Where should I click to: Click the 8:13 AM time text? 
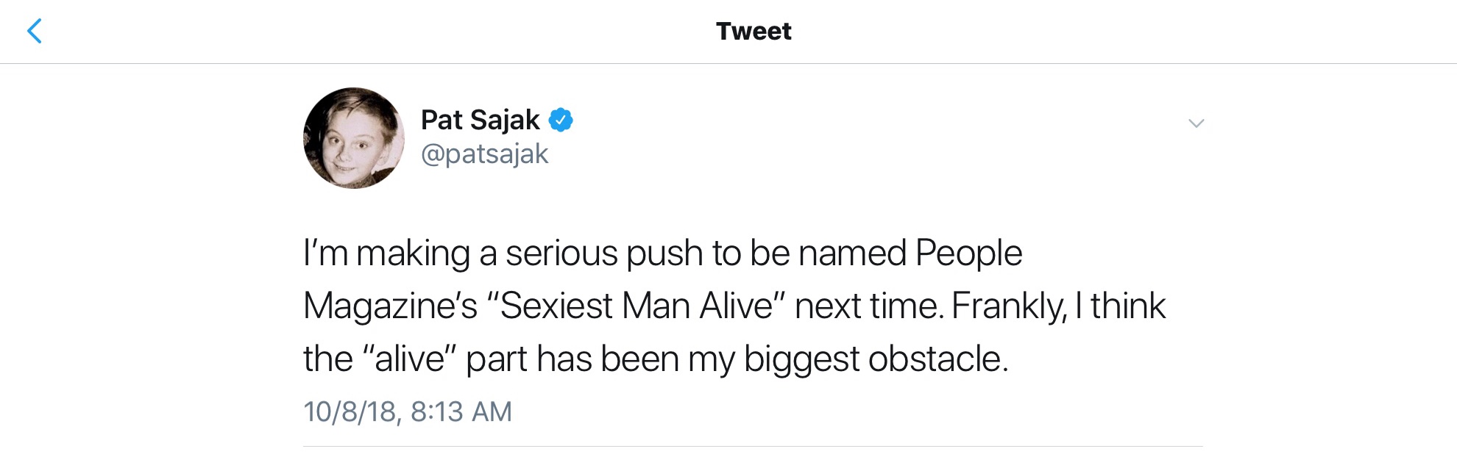[x=461, y=411]
